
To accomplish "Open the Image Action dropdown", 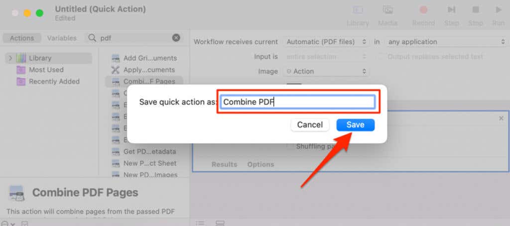I will point(327,71).
